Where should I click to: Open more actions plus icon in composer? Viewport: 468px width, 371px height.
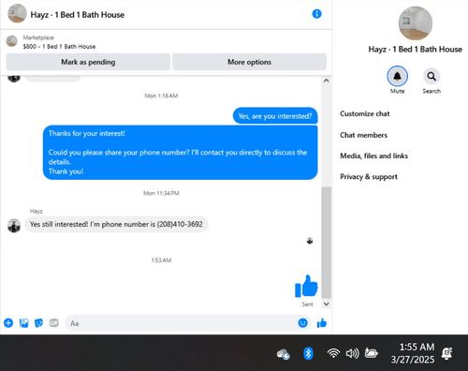[x=8, y=322]
